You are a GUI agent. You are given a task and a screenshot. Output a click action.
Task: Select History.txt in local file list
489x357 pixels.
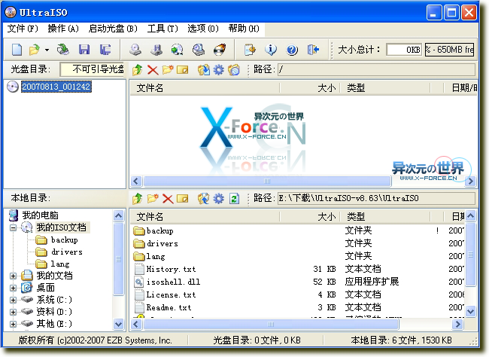point(171,269)
